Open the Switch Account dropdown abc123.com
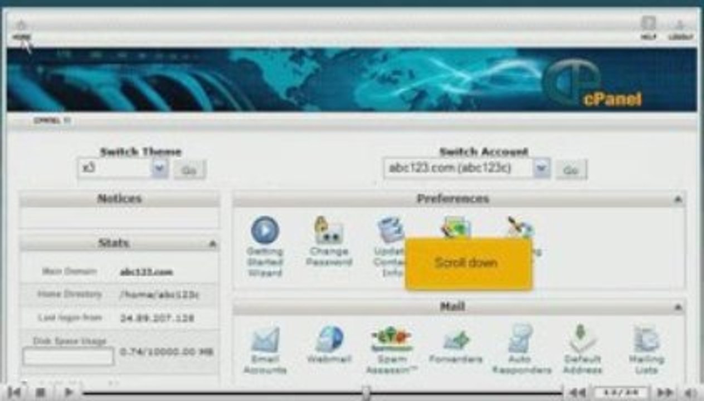The width and height of the screenshot is (704, 401). pyautogui.click(x=467, y=169)
